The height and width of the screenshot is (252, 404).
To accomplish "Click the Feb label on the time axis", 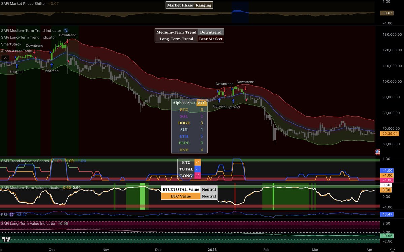I will [266, 250].
